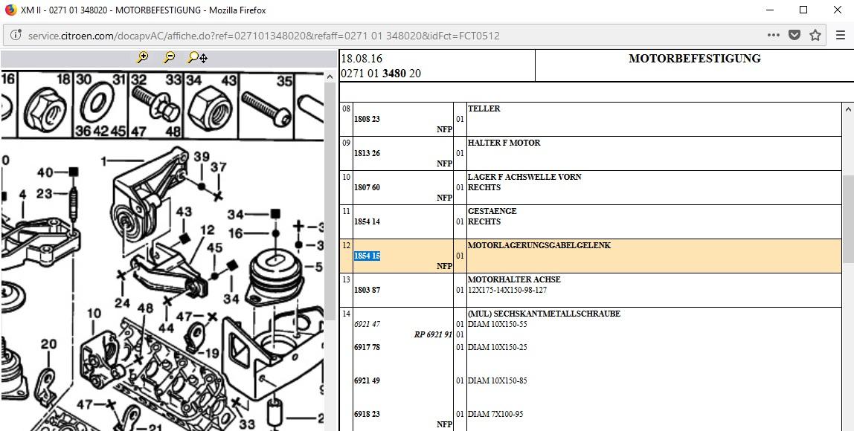
Task: Select the zoom-and-move magnifier tool
Action: tap(198, 58)
